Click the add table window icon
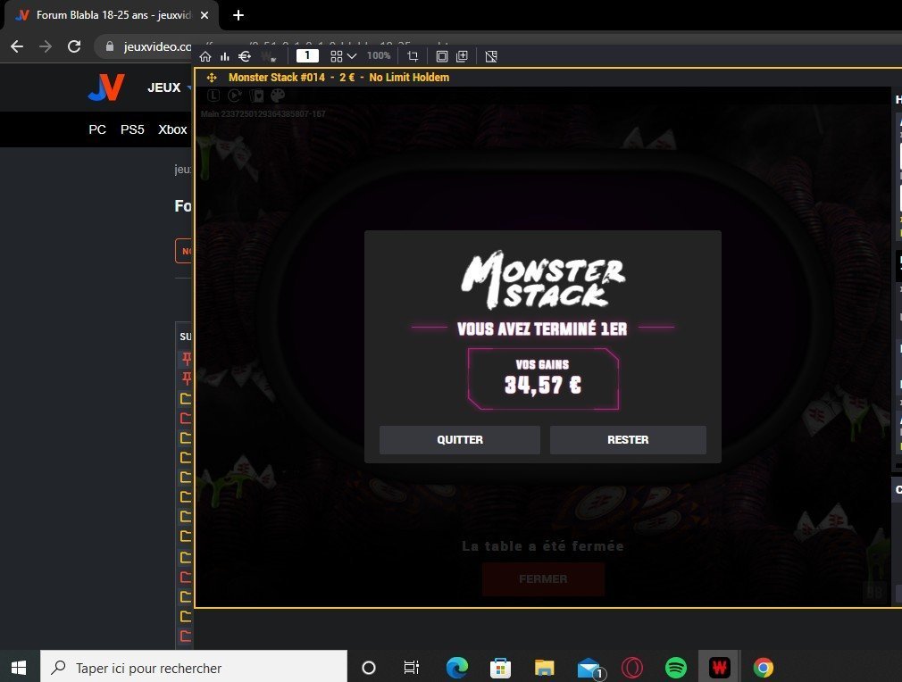Screen dimensions: 902x682 pyautogui.click(x=462, y=56)
